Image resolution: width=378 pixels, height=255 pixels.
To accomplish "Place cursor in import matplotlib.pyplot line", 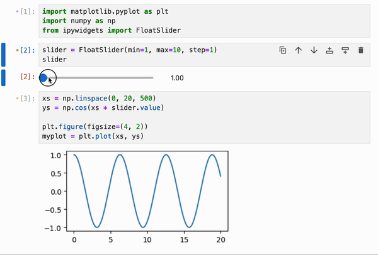I will pyautogui.click(x=105, y=11).
